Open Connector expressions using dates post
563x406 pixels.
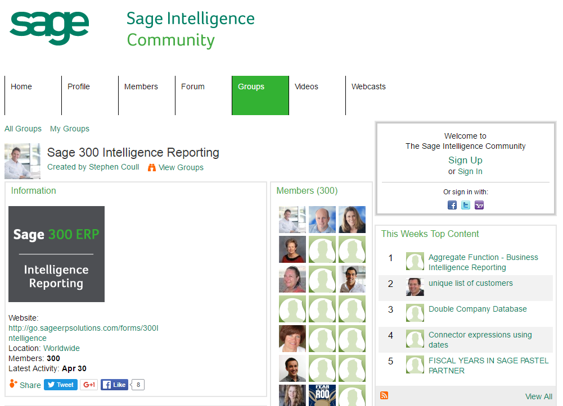click(x=480, y=340)
